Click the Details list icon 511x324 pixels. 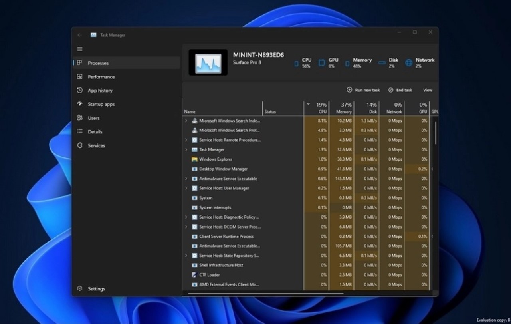click(x=80, y=131)
